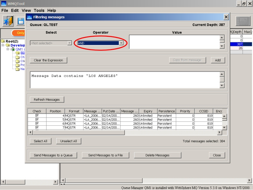Screen dimensions: 253x190
Task: Click Send Messages to a Queue
Action: 53,155
